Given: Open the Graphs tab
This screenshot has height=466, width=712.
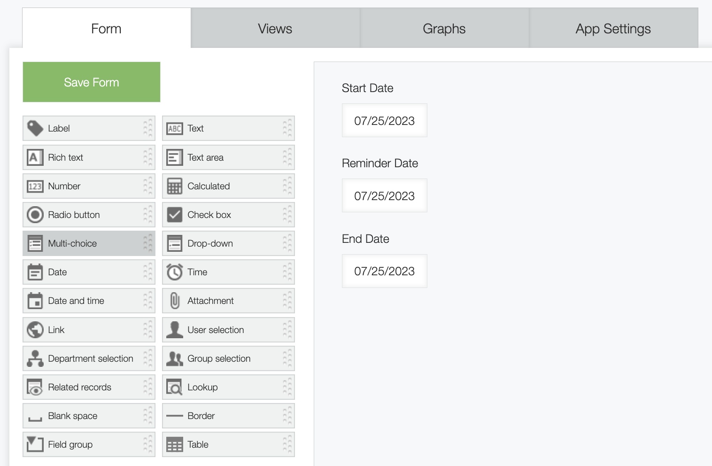Looking at the screenshot, I should [x=444, y=29].
